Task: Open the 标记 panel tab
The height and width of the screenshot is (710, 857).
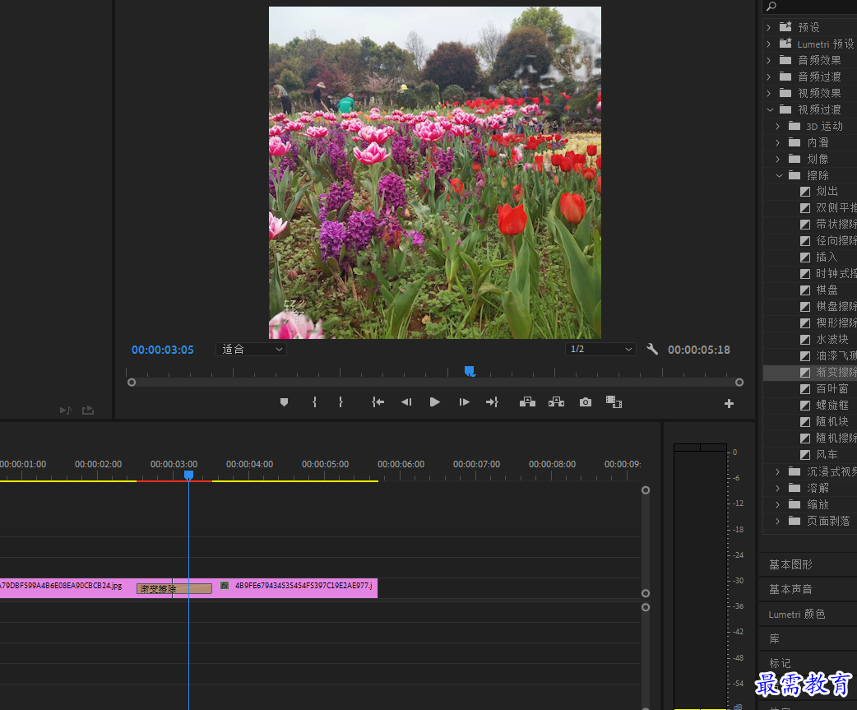Action: (x=780, y=663)
